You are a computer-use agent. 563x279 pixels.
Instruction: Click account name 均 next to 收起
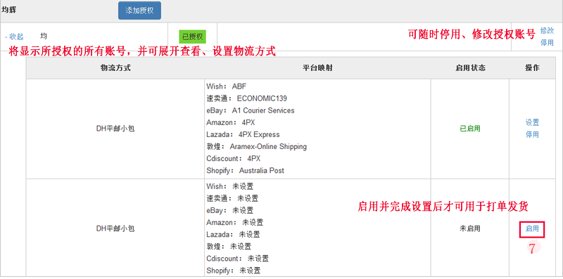44,36
